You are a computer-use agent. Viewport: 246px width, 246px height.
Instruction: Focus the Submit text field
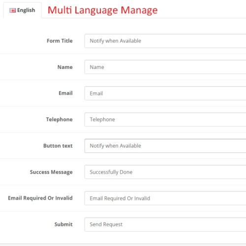click(x=165, y=224)
